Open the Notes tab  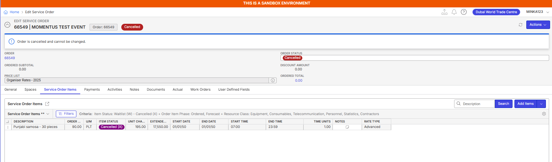(134, 90)
